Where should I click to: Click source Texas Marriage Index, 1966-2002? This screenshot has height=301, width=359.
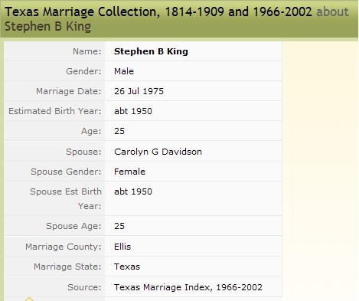pos(188,287)
